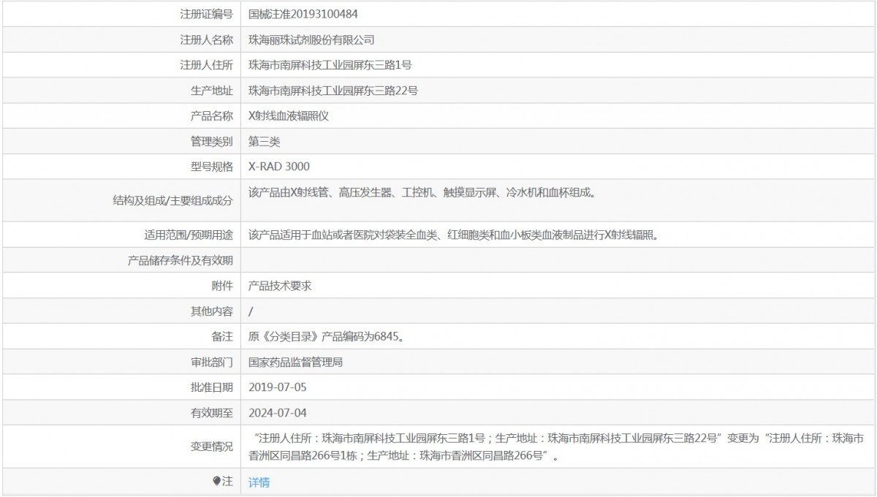
Task: Click remark text 原《分类目录》产品编码为6845。
Action: (327, 337)
